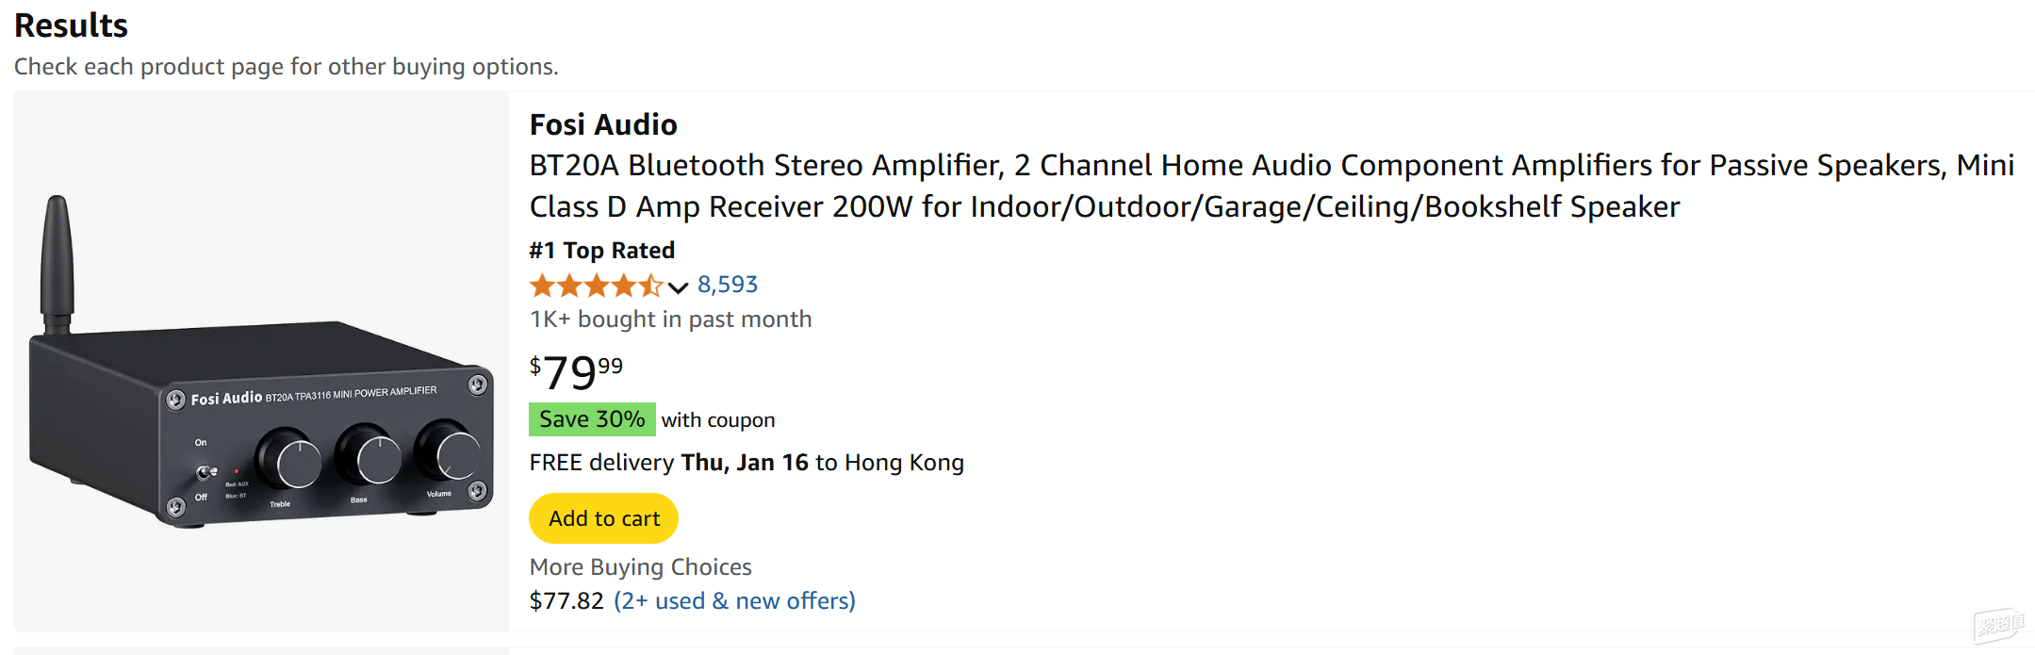Open the 2+ used & new offers link

point(734,600)
